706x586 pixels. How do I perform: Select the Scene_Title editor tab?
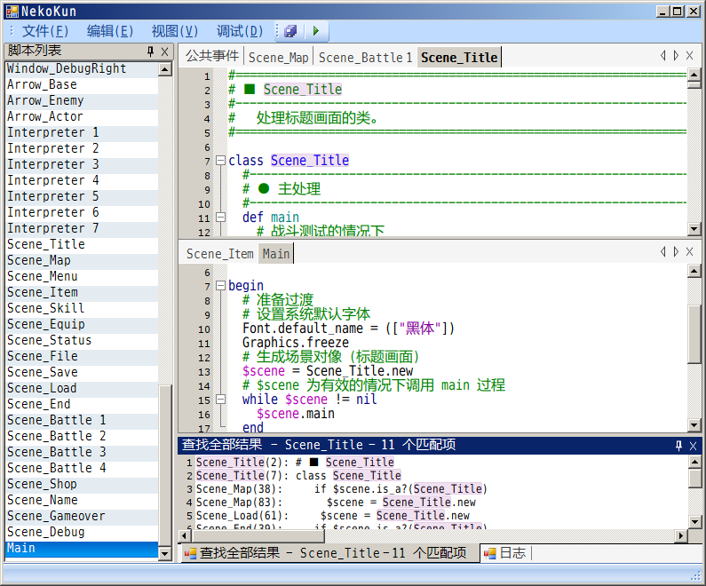click(x=459, y=57)
